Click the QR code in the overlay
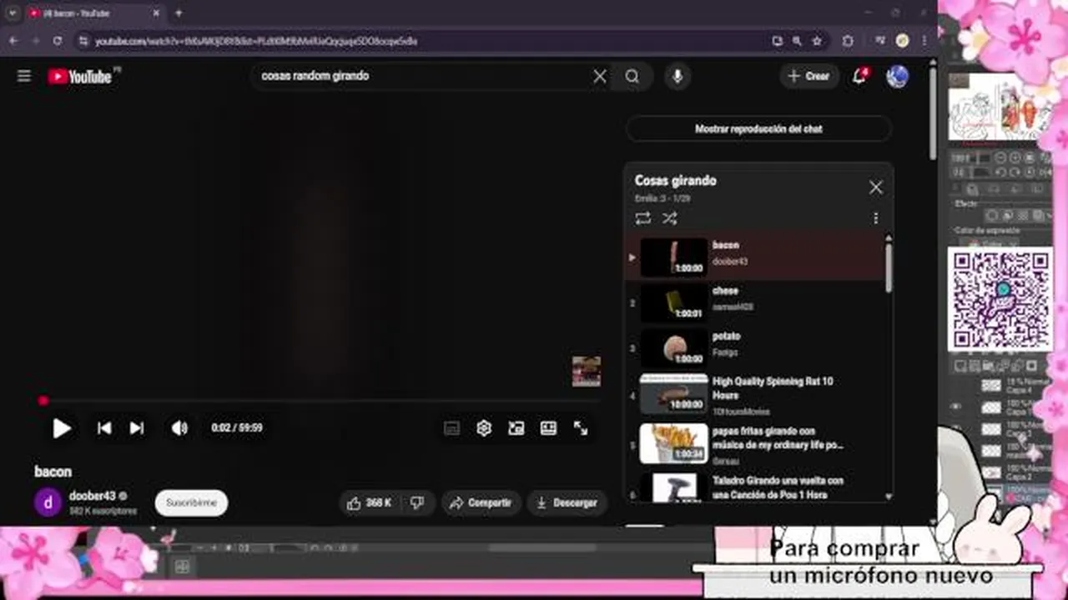 (x=1000, y=298)
